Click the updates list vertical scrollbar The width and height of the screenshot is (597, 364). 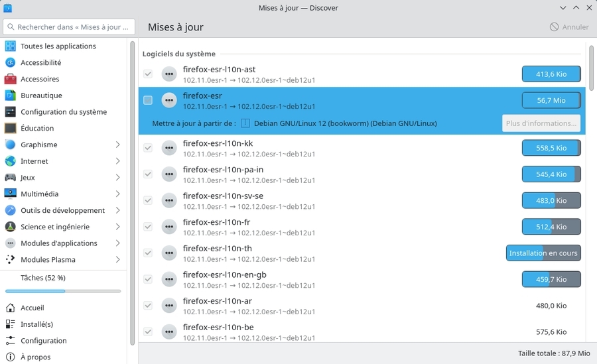(591, 68)
